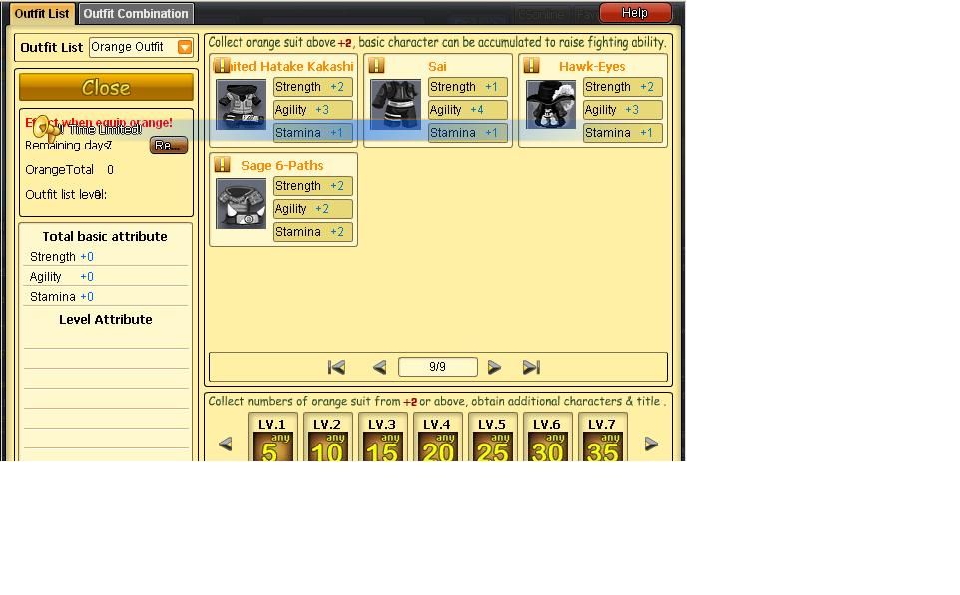Image resolution: width=960 pixels, height=595 pixels.
Task: Click Stamina +1 on the Sai card
Action: [x=468, y=133]
